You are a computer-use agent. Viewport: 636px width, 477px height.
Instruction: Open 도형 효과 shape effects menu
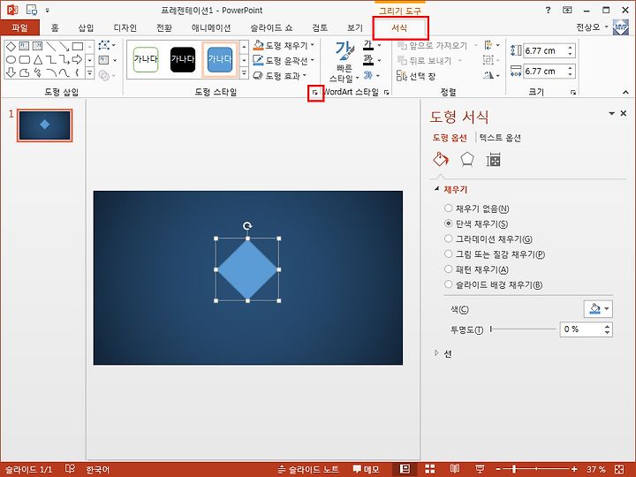[x=280, y=75]
